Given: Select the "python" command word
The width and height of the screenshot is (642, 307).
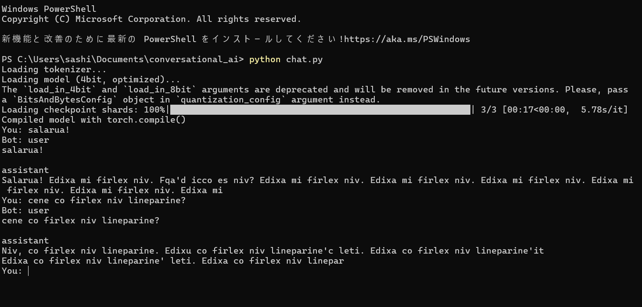Looking at the screenshot, I should 265,60.
